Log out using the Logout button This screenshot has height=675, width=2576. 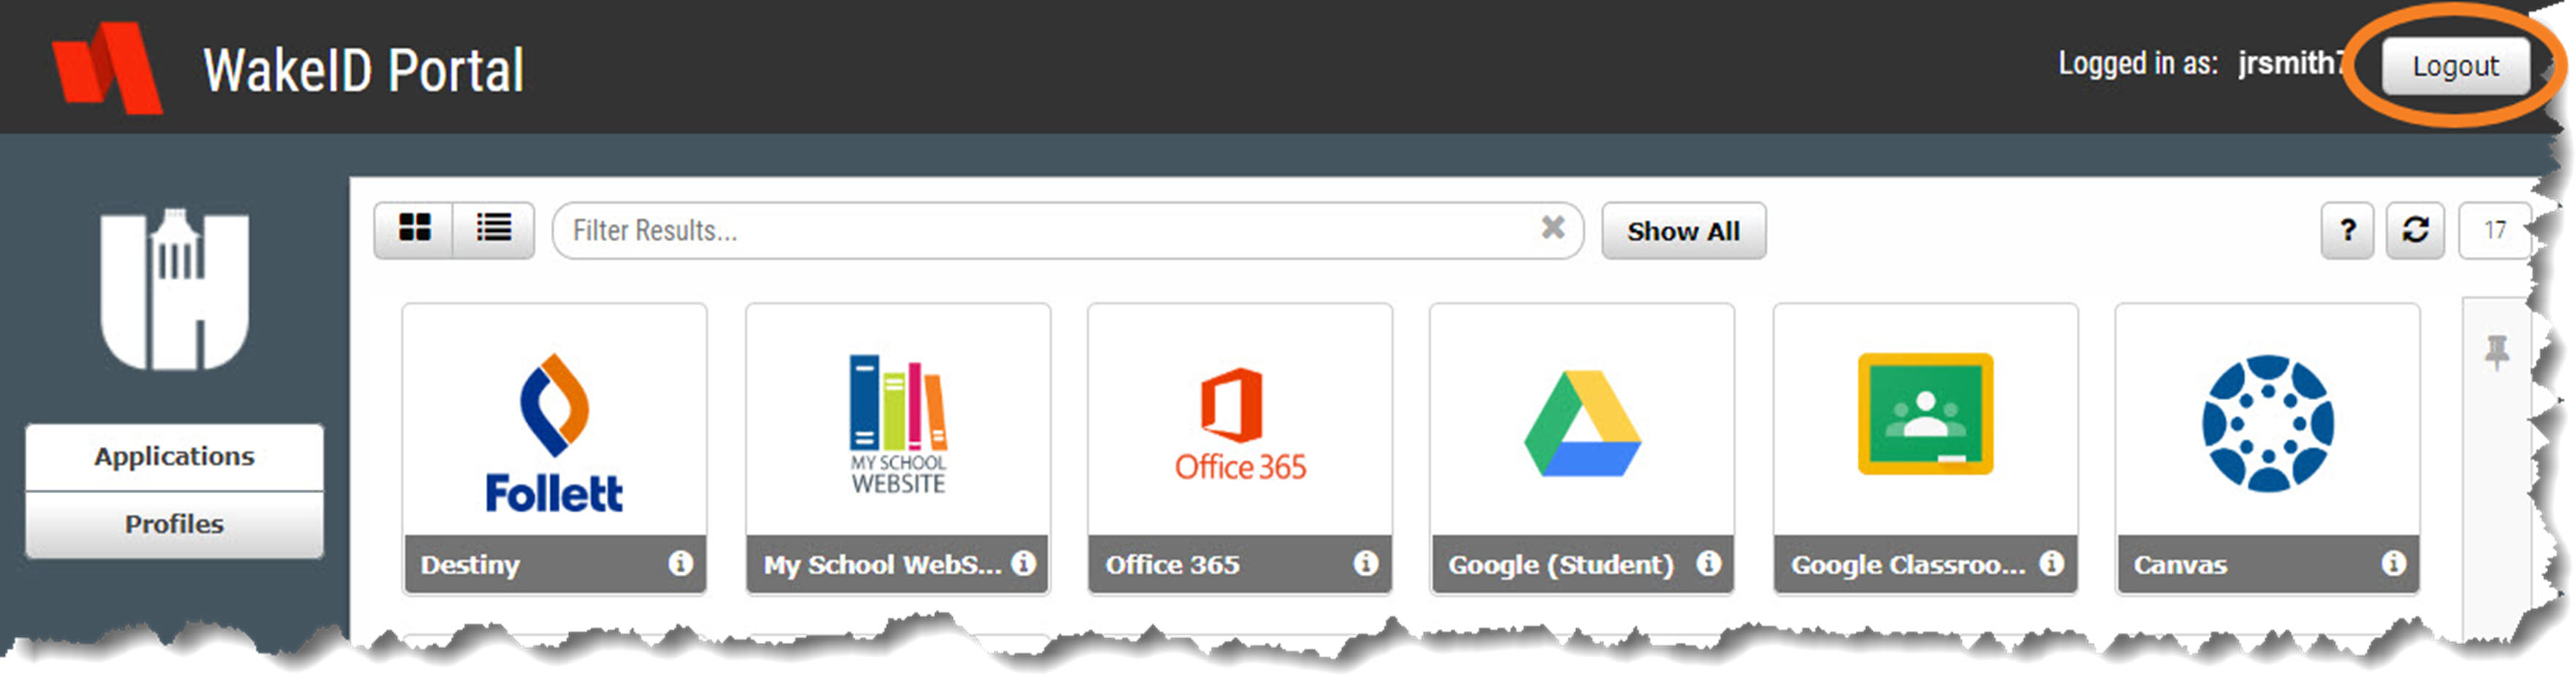tap(2455, 66)
